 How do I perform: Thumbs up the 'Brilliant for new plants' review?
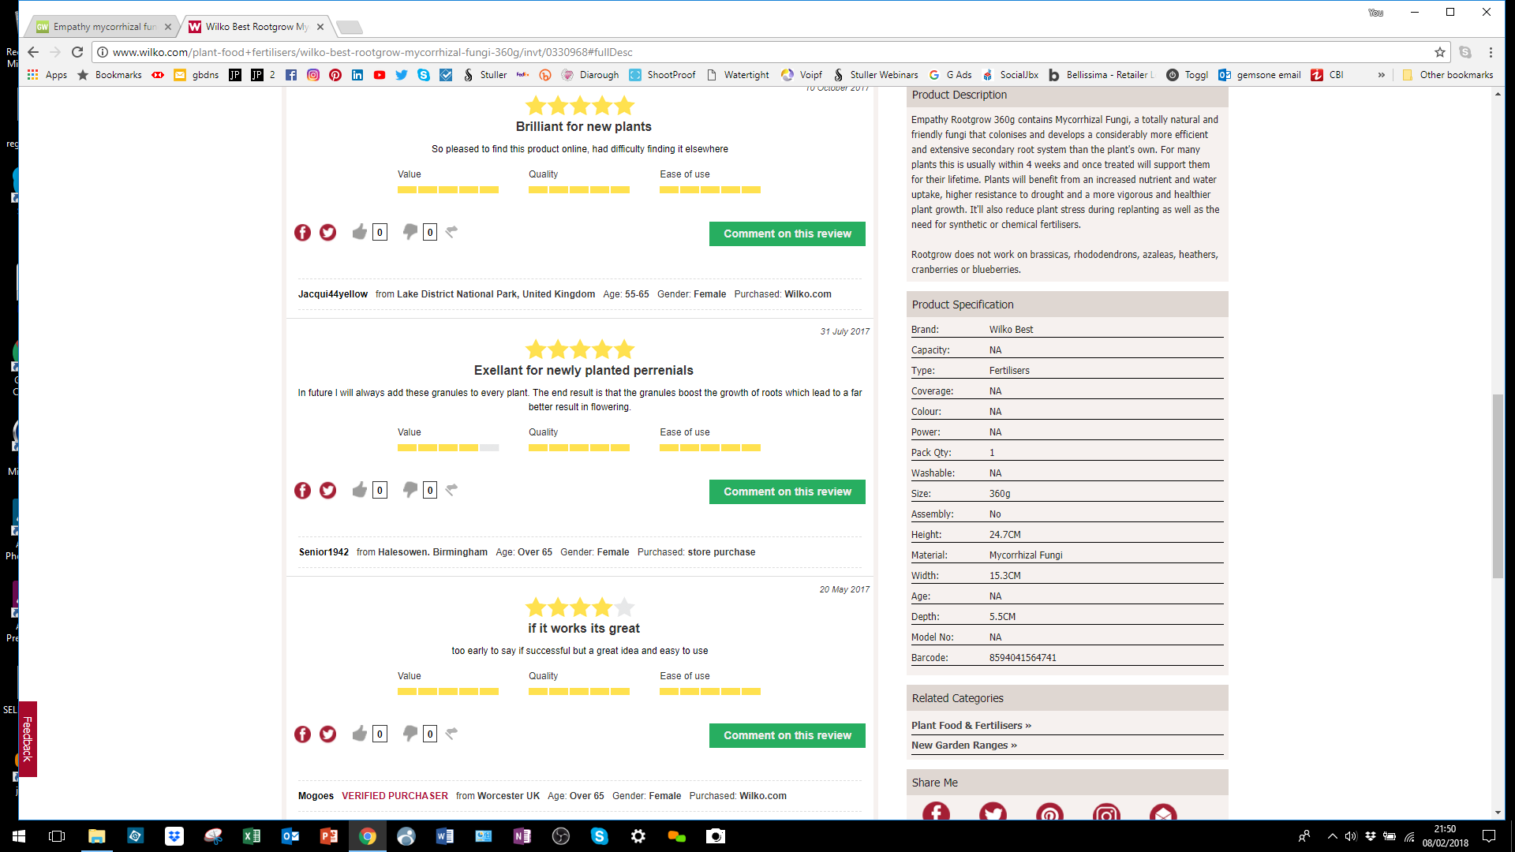click(360, 232)
